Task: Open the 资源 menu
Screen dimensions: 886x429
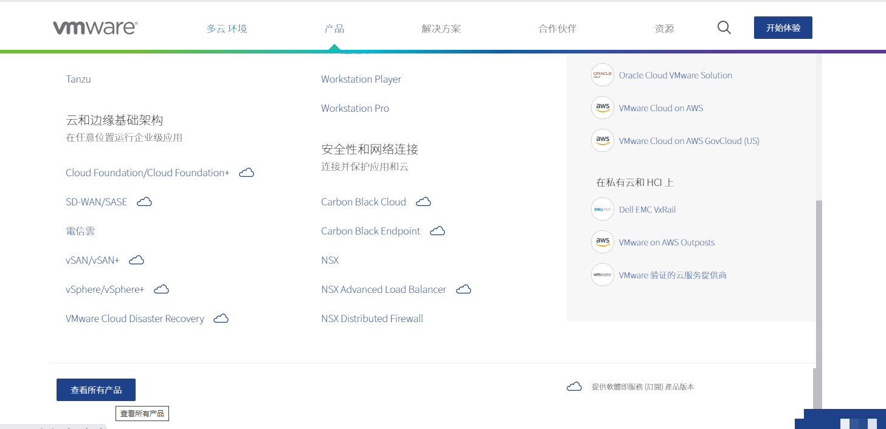Action: (x=664, y=29)
